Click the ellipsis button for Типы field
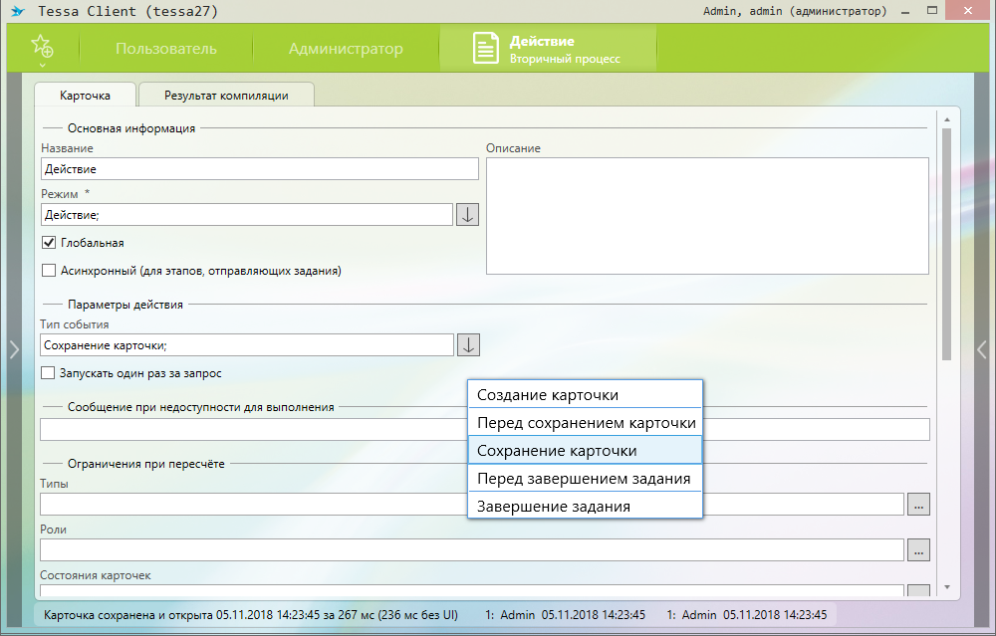Screen dimensions: 996x636 [918, 505]
